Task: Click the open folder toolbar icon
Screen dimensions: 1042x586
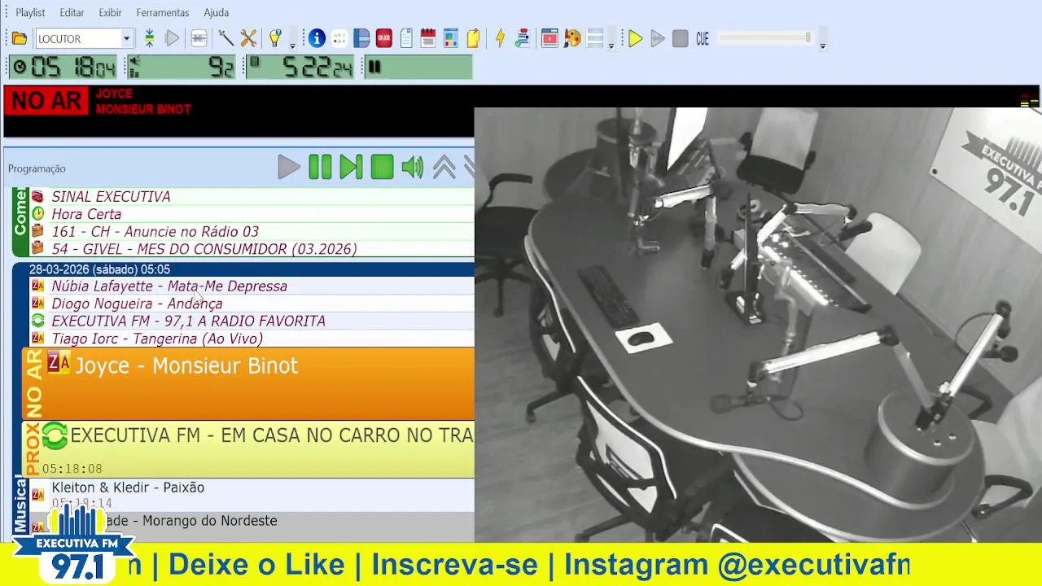Action: click(x=20, y=38)
